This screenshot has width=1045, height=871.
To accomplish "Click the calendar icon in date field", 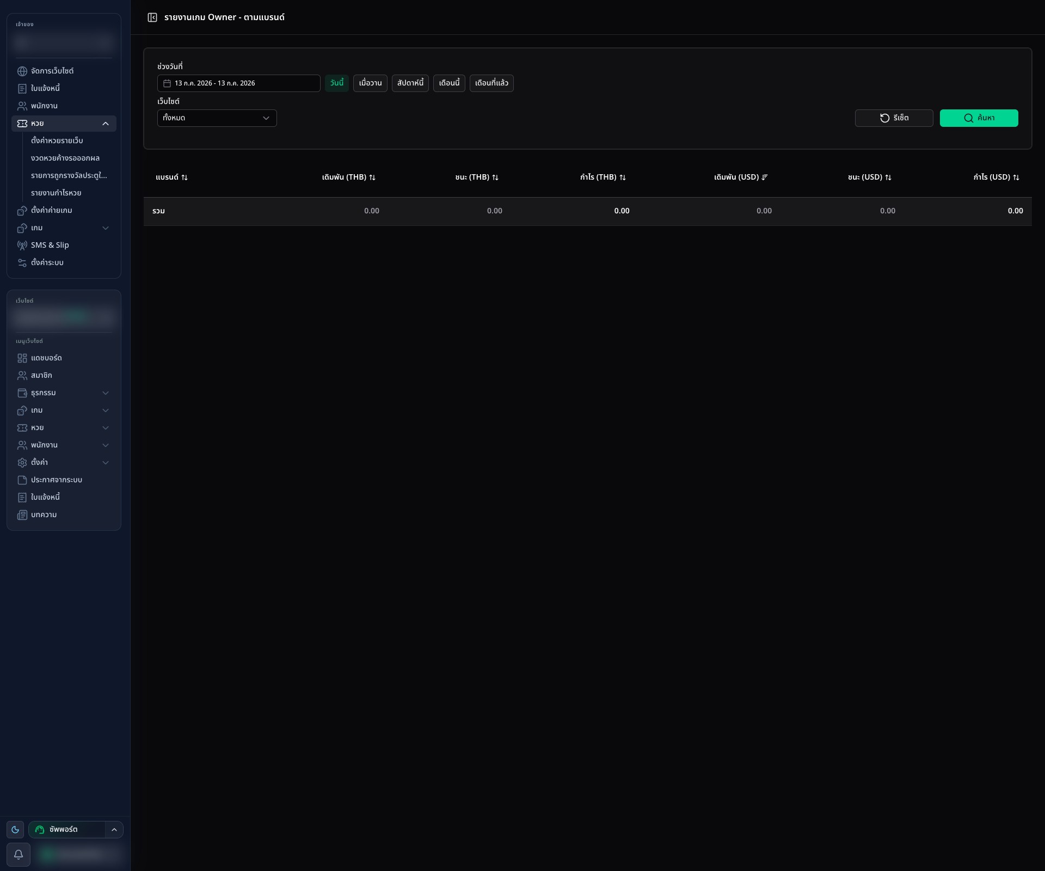I will tap(167, 83).
